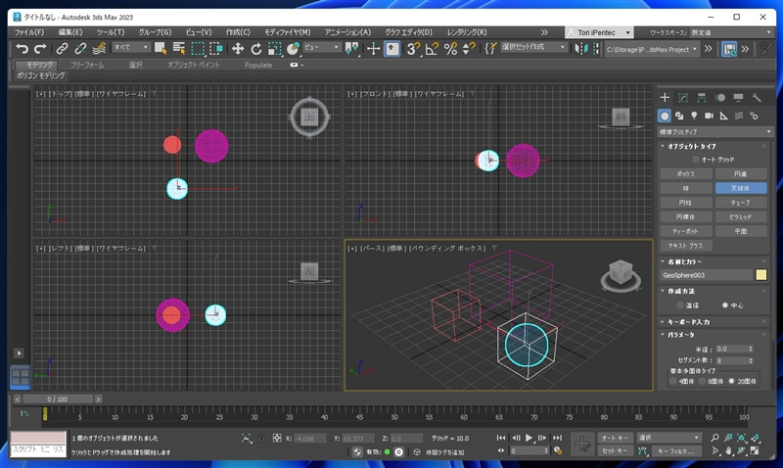
Task: Select the 直径 creation method radio
Action: tap(679, 305)
